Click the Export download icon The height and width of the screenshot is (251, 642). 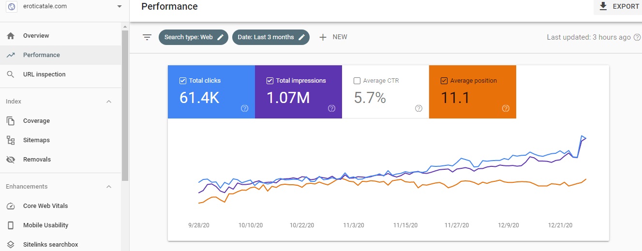[x=603, y=6]
